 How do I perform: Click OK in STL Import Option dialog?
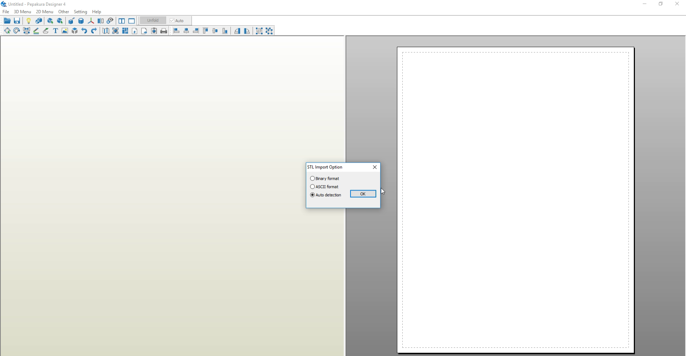coord(363,194)
